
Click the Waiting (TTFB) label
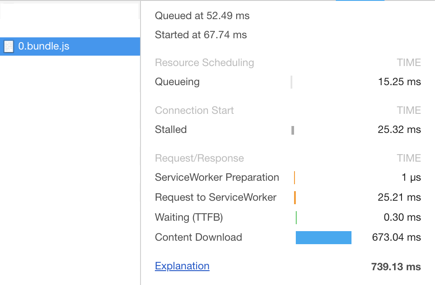(189, 217)
